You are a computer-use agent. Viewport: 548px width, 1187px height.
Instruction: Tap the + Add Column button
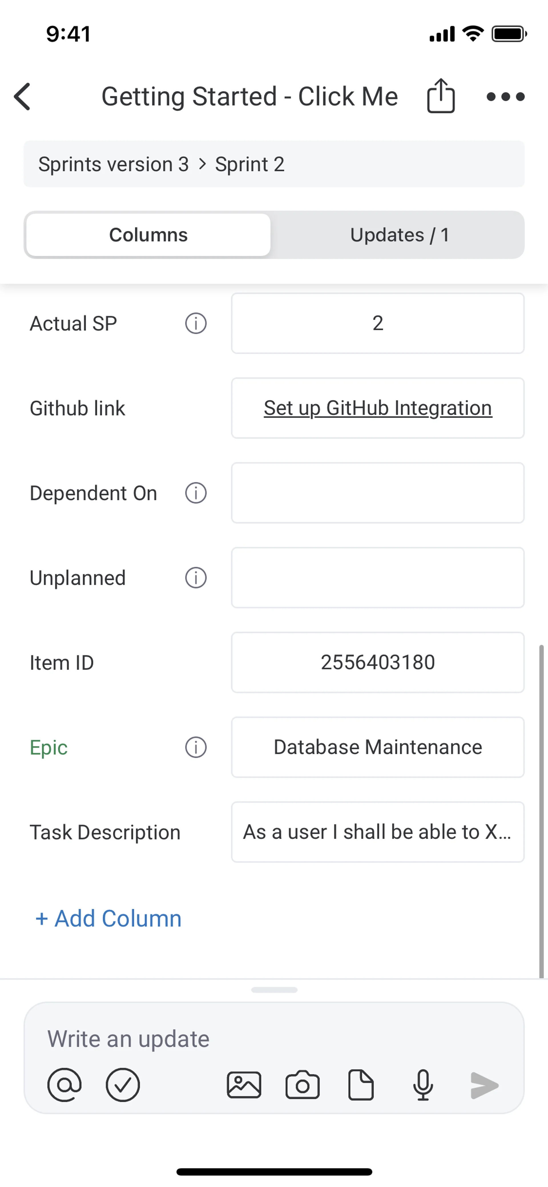109,918
